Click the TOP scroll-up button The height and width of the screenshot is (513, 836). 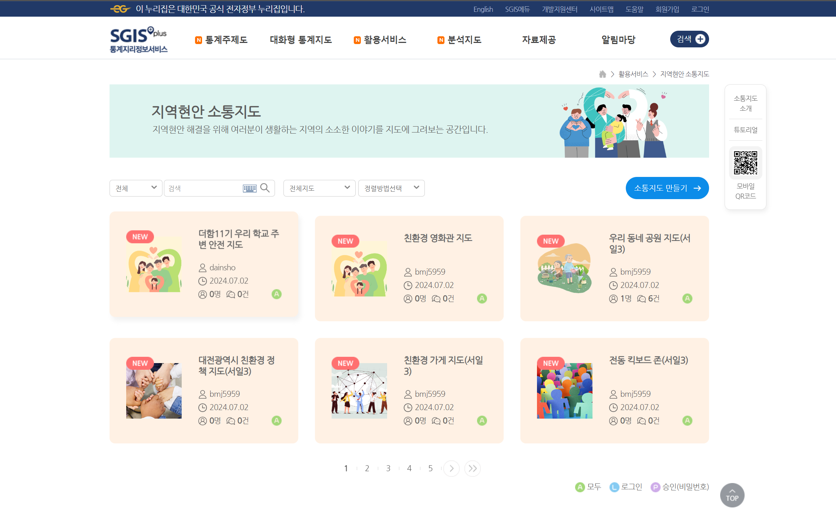pos(732,495)
